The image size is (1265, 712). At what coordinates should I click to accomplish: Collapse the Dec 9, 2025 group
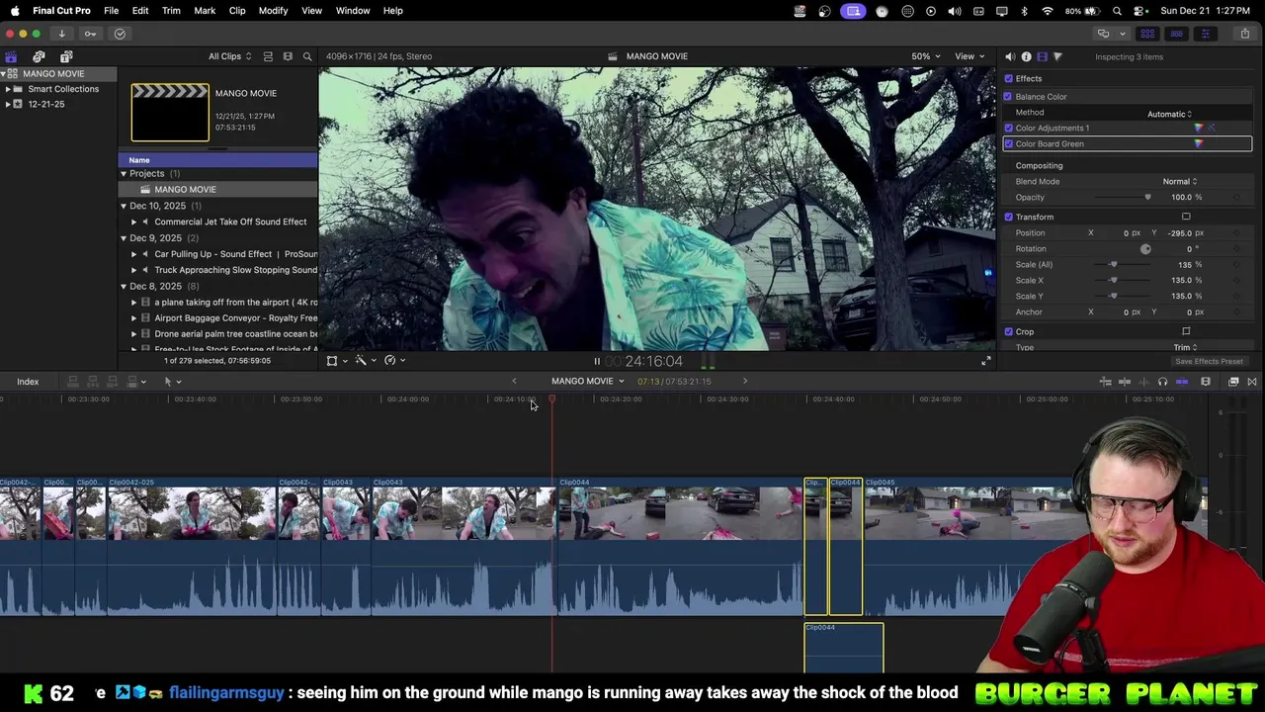[x=124, y=238]
